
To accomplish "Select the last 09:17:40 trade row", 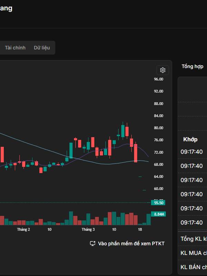I will click(x=192, y=223).
